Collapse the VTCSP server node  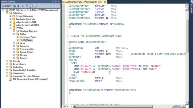pyautogui.click(x=3, y=10)
